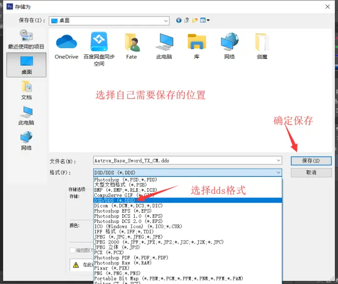The image size is (338, 284).
Task: Choose the highlighted D3D/DDS (*.DDS) entry
Action: pyautogui.click(x=187, y=200)
